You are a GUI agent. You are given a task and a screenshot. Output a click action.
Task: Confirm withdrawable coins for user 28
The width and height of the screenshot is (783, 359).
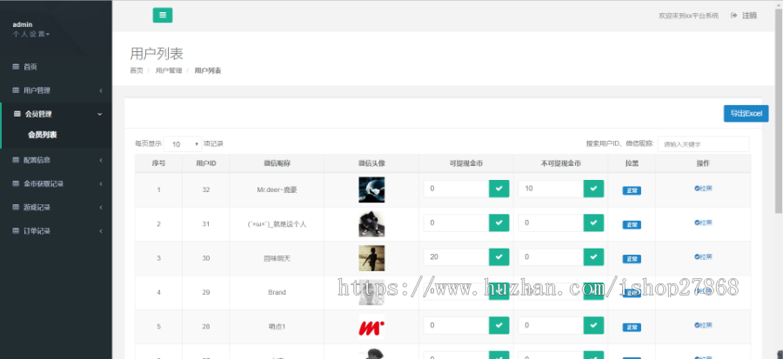coord(499,325)
